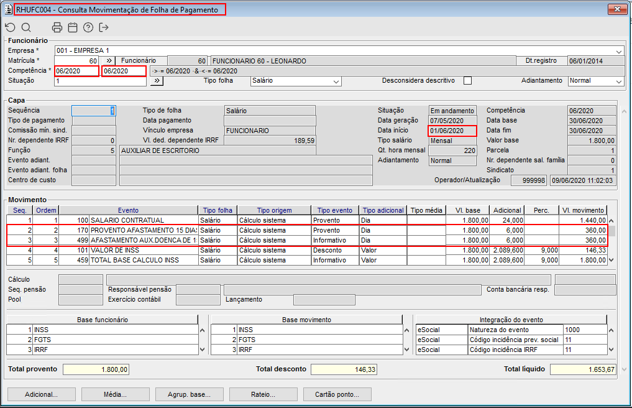
Task: Open the Tipo folha dropdown
Action: tap(336, 81)
